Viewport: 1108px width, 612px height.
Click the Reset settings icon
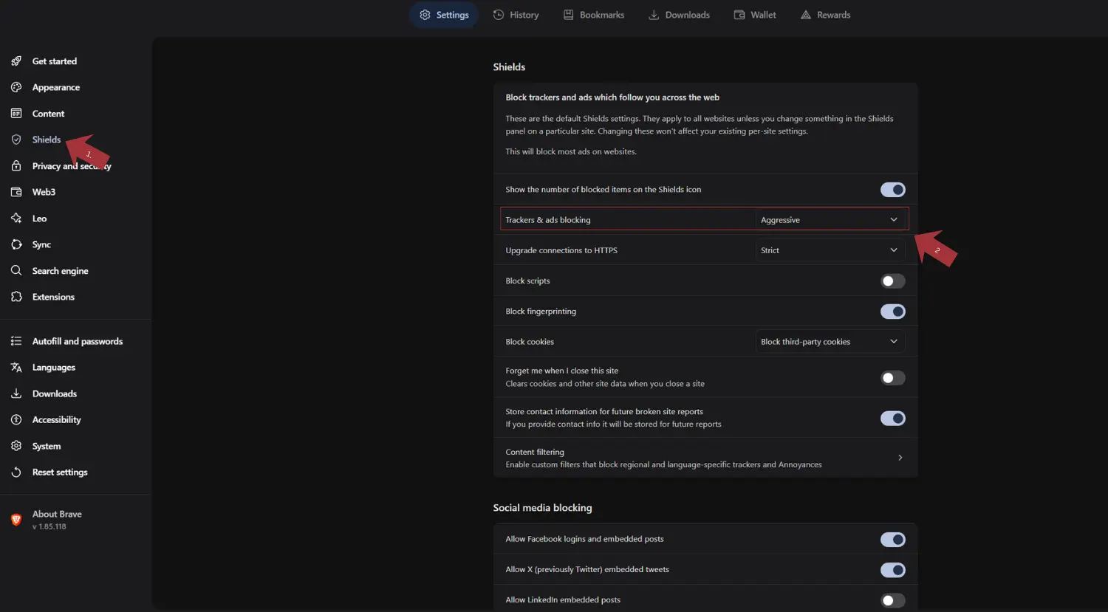coord(16,472)
